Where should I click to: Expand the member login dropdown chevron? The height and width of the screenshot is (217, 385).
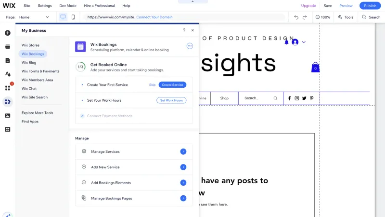304,42
